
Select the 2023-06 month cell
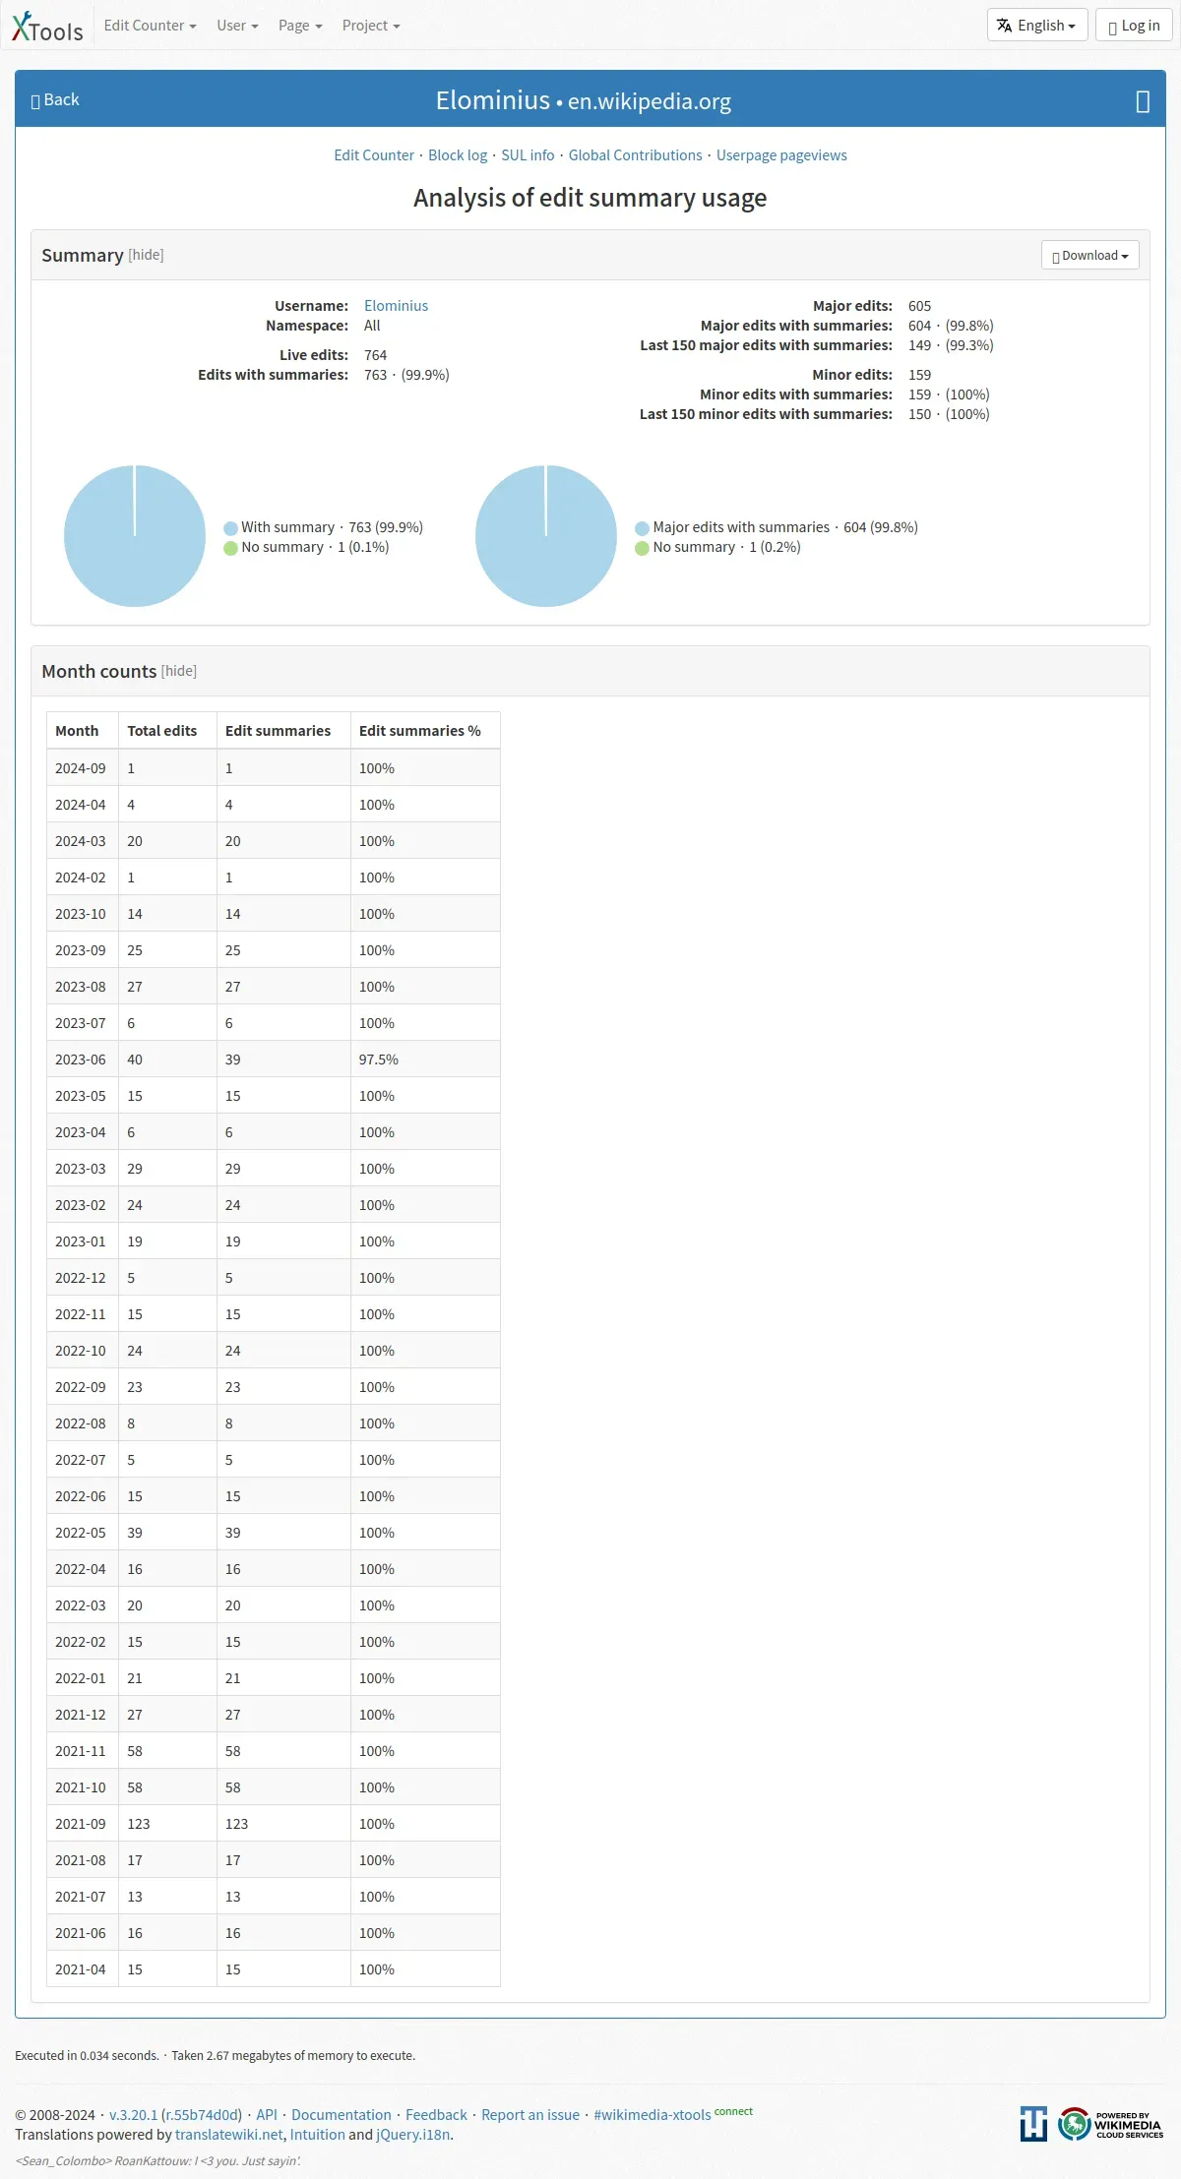point(81,1059)
